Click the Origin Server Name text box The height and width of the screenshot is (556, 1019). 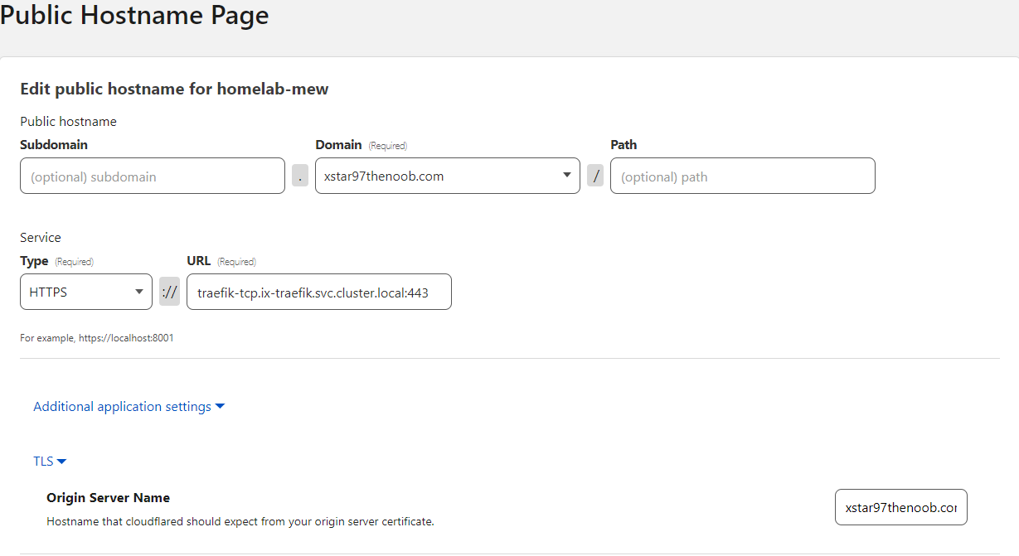[900, 507]
